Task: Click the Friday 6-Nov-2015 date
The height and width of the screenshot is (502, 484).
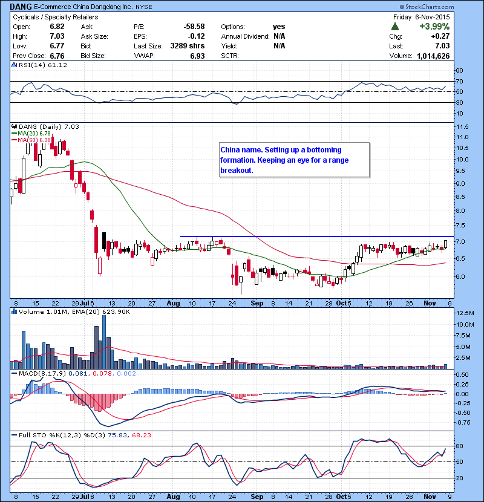Action: (x=421, y=17)
